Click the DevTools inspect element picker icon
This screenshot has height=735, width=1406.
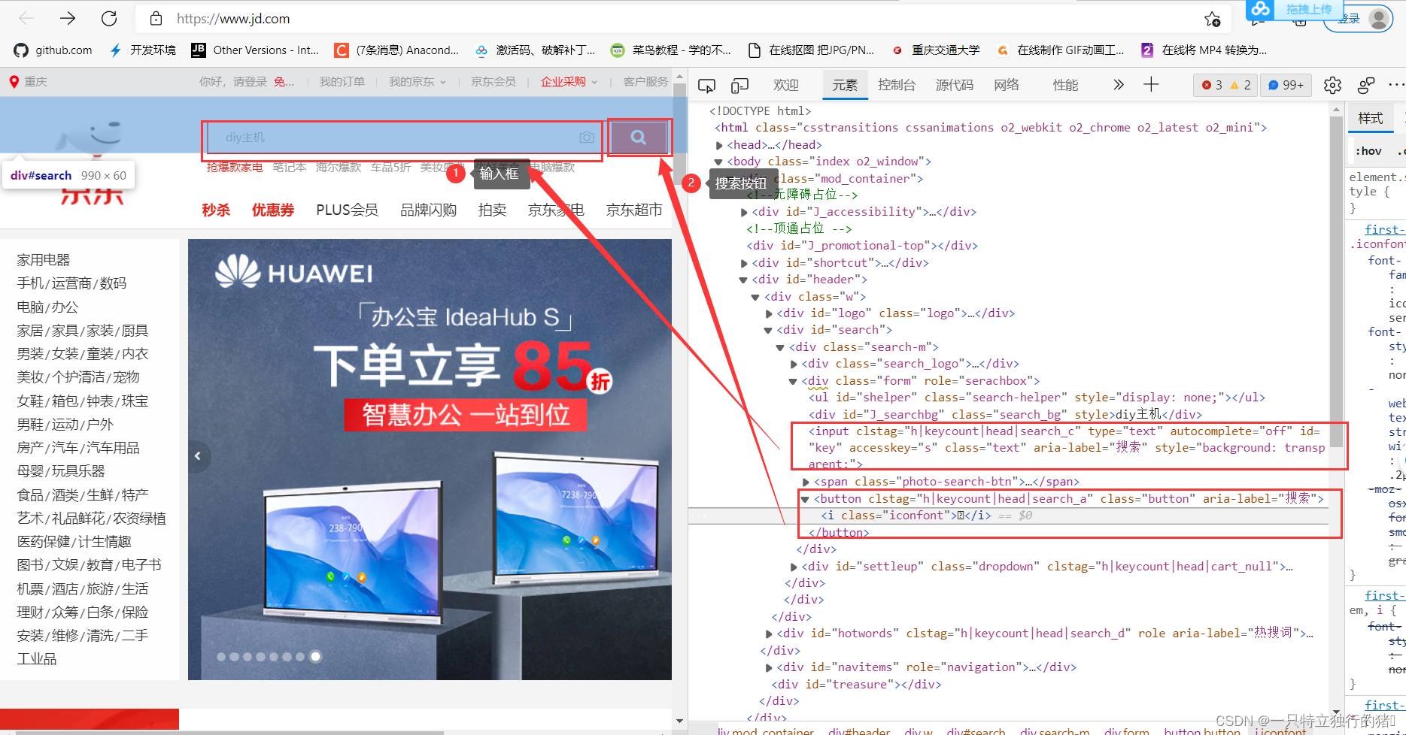706,86
